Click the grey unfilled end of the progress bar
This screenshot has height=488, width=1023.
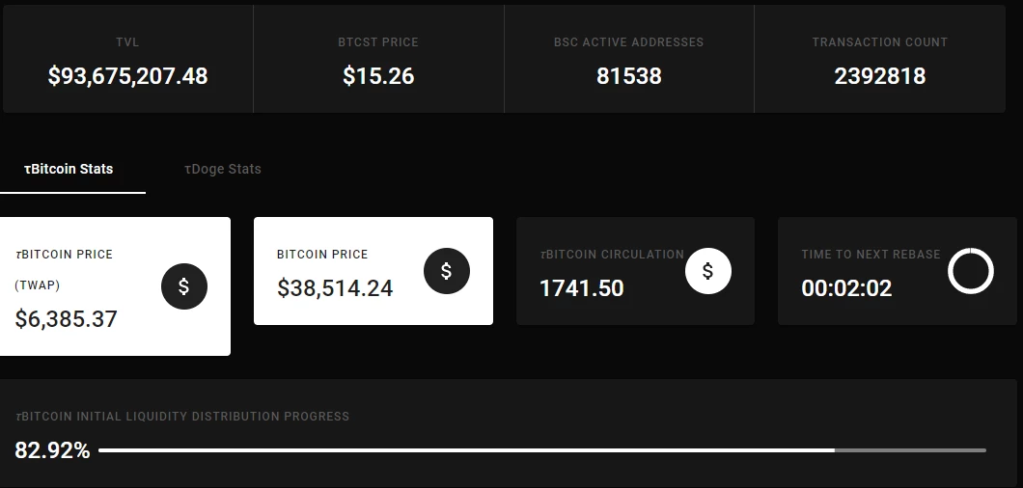910,450
